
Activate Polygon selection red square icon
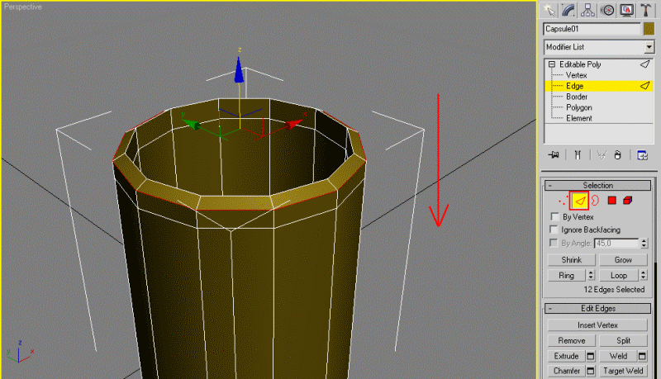click(x=611, y=201)
